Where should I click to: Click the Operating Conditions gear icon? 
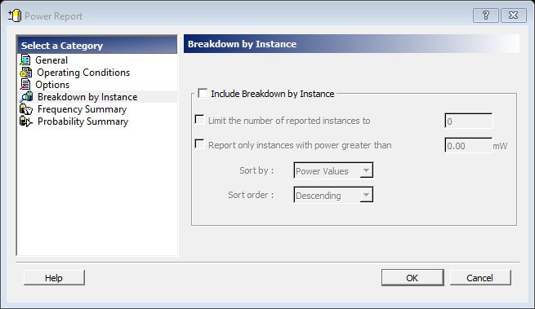pyautogui.click(x=26, y=73)
